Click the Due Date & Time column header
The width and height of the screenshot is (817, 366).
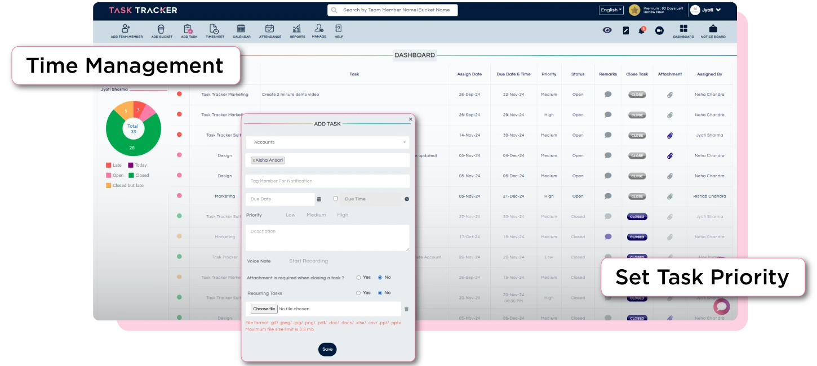[513, 74]
